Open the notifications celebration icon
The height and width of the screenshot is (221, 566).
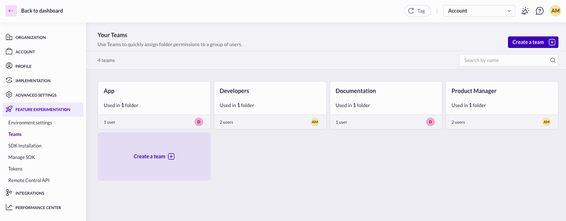[525, 11]
